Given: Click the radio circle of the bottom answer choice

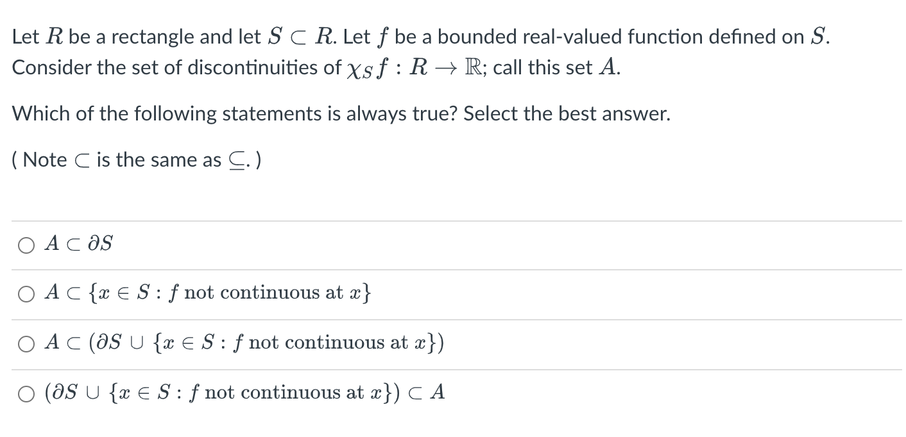Looking at the screenshot, I should [x=26, y=393].
